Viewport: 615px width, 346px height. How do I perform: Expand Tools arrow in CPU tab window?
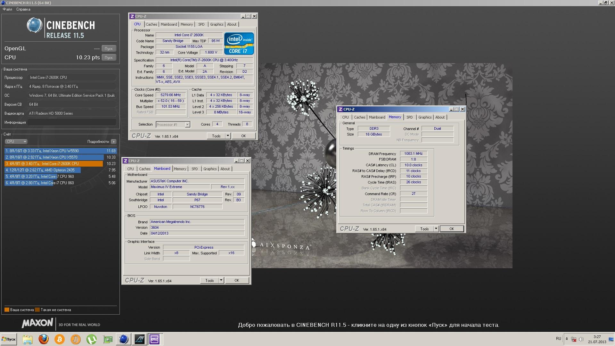[228, 136]
